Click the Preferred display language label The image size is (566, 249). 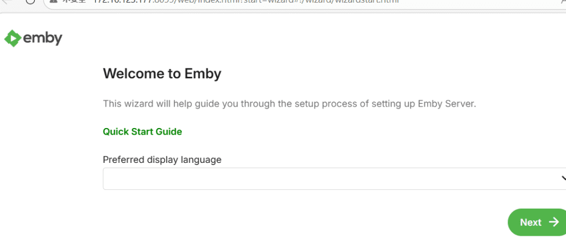pos(162,160)
